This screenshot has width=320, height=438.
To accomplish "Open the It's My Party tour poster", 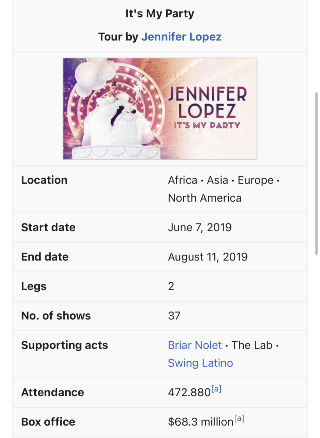I will pyautogui.click(x=160, y=109).
